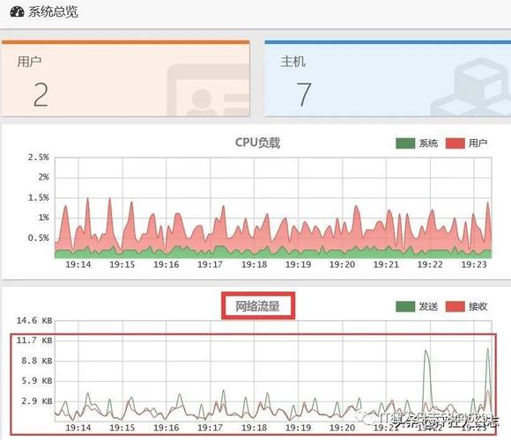Click the 19:23 time label under the CPU chart

474,264
